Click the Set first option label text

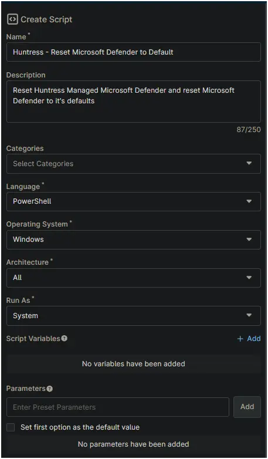[x=80, y=427]
